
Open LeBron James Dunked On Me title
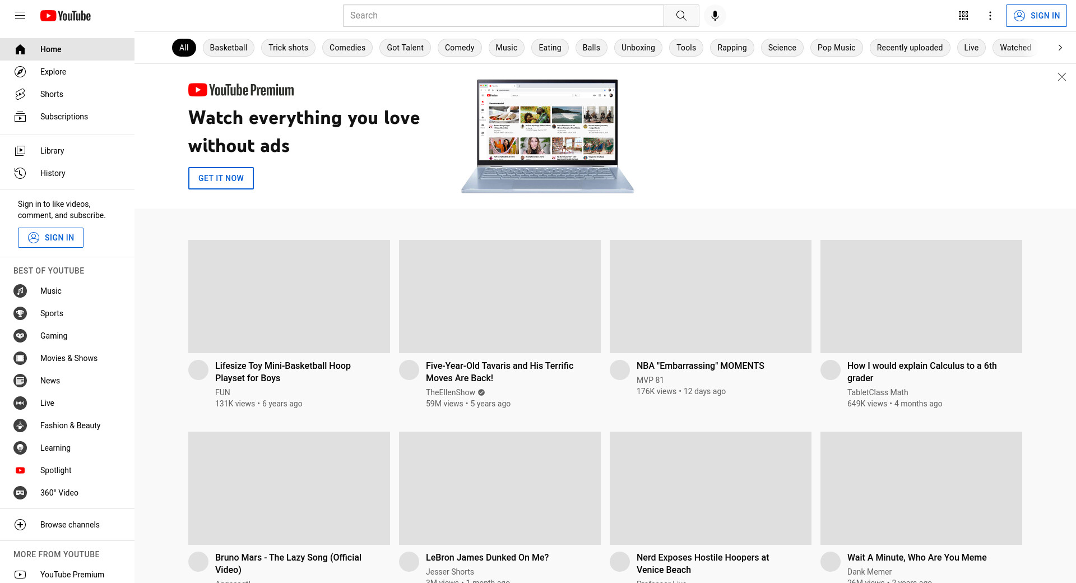(487, 557)
